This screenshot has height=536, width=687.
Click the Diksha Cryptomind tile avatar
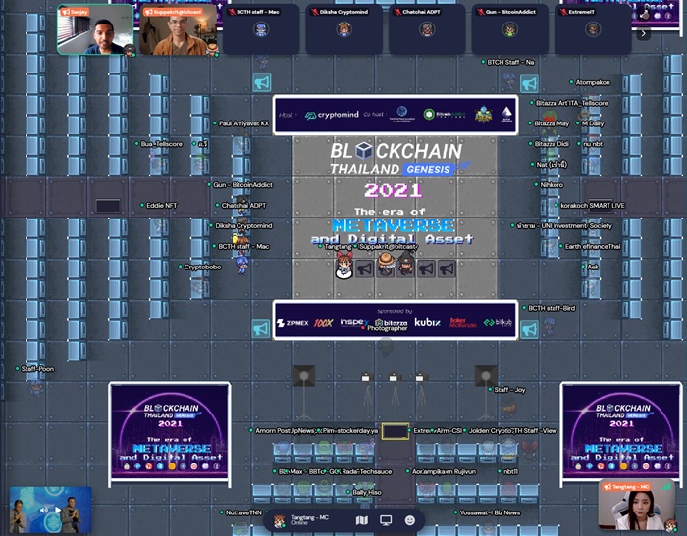[x=343, y=29]
